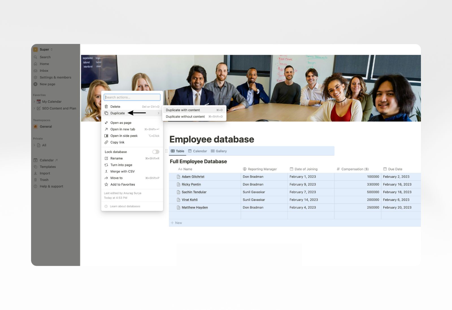This screenshot has height=310, width=452.
Task: Toggle the Lock database switch
Action: pyautogui.click(x=156, y=152)
